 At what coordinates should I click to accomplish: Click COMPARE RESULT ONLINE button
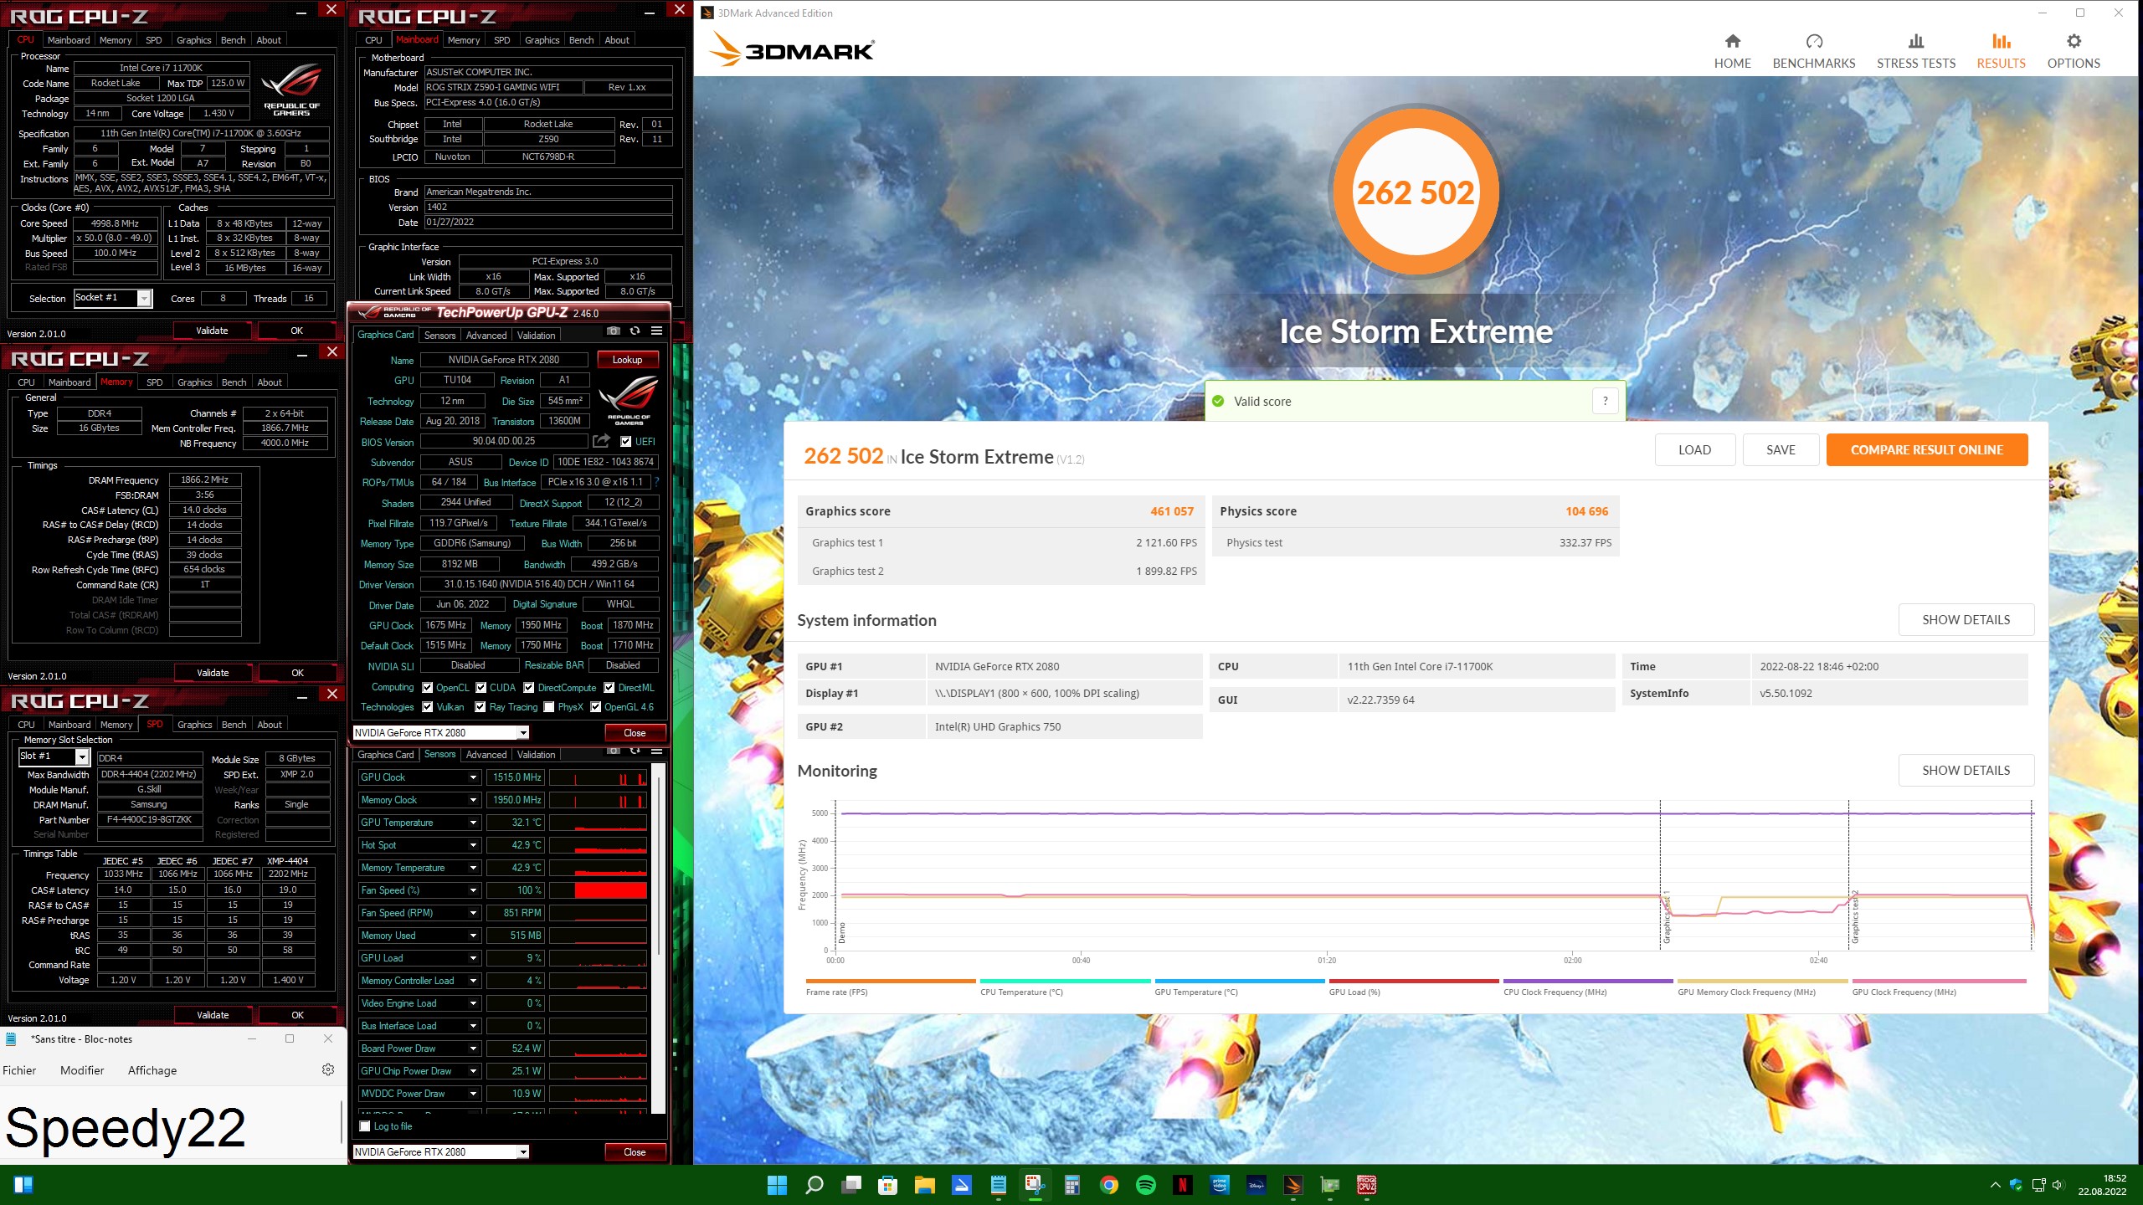[x=1927, y=450]
